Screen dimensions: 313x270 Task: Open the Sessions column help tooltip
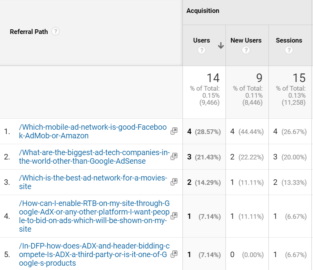pyautogui.click(x=289, y=50)
